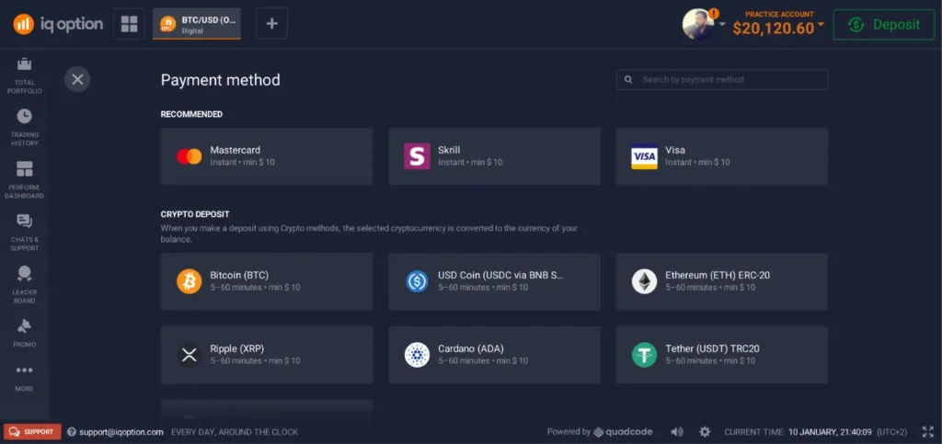Viewport: 942px width, 444px height.
Task: Click the (UTC+2) timezone label
Action: point(894,432)
